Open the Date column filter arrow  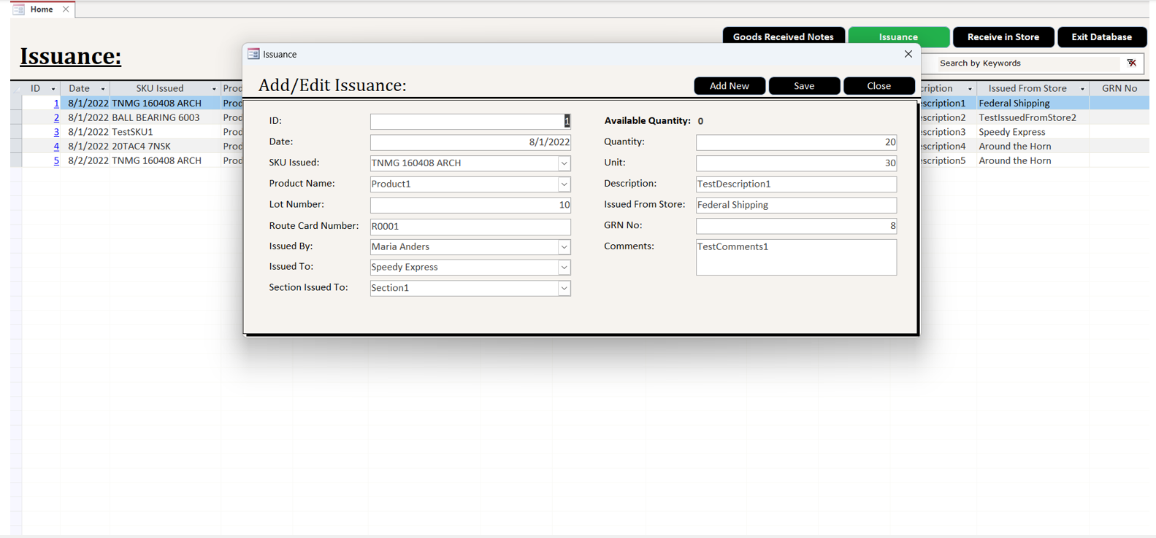click(x=103, y=89)
